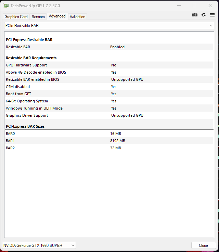Expand the PCIe Resizable BAR dropdown
This screenshot has width=219, height=252.
tap(109, 26)
